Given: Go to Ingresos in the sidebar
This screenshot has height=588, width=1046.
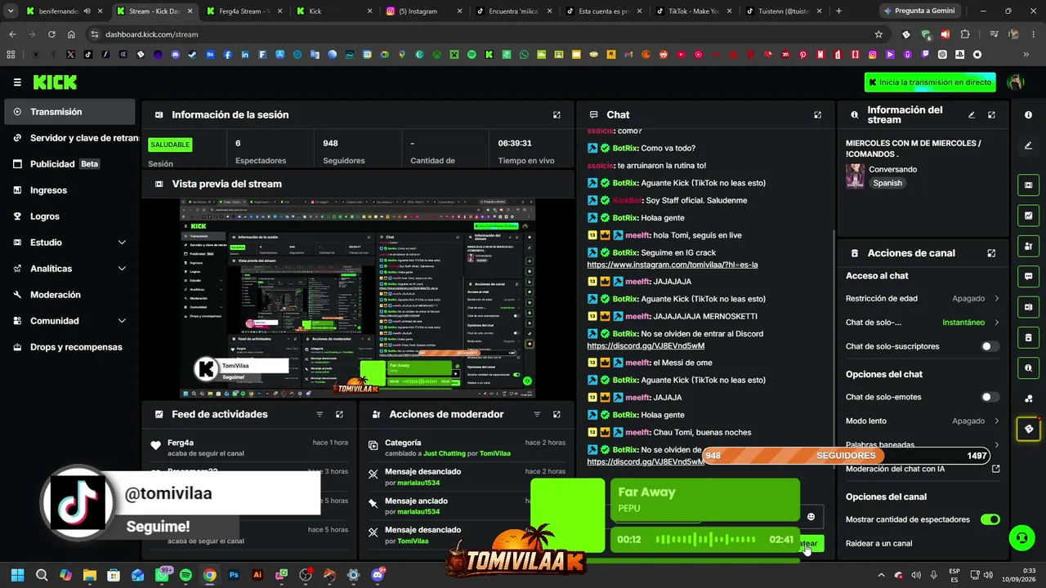Looking at the screenshot, I should [x=69, y=190].
